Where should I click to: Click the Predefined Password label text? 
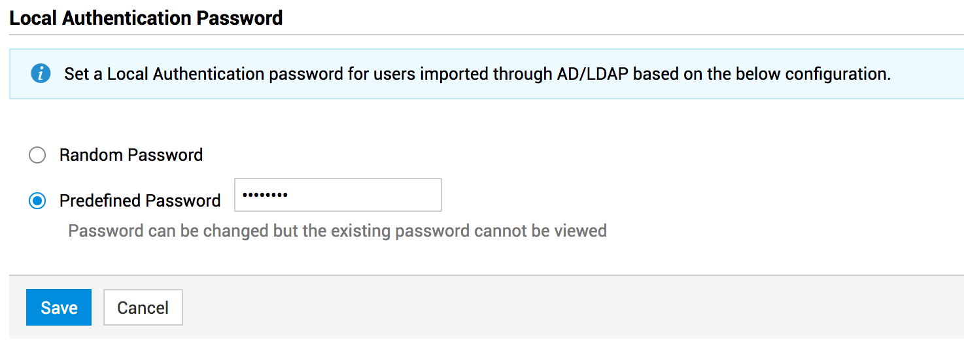pos(140,201)
